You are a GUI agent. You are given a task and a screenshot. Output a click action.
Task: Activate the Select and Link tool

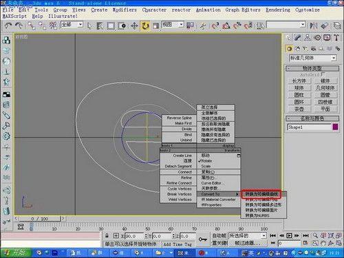[x=31, y=25]
